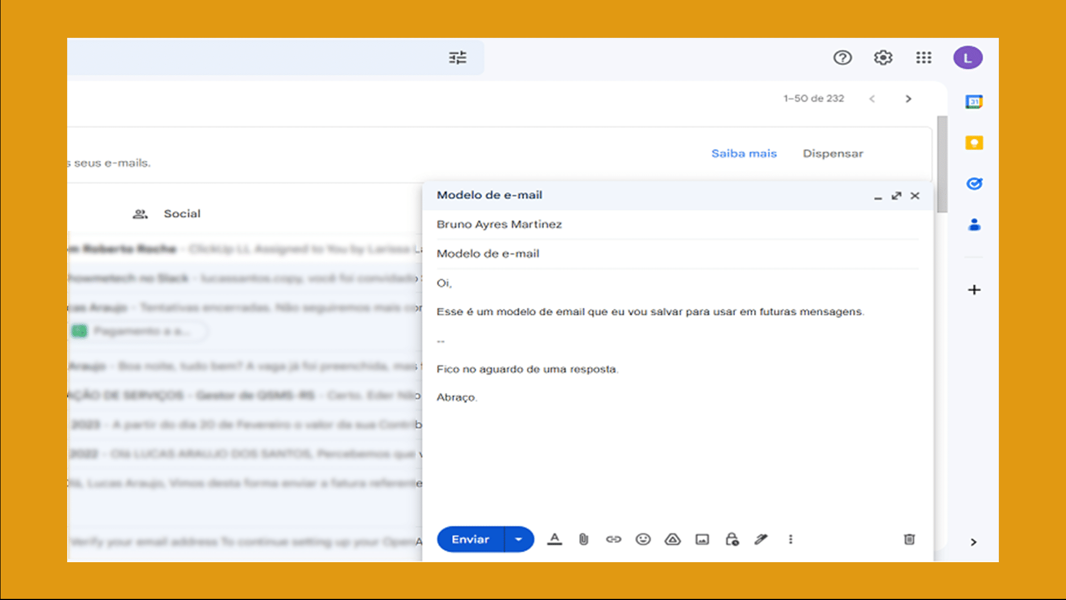Insert a file using Google Drive
The width and height of the screenshot is (1066, 600).
673,539
